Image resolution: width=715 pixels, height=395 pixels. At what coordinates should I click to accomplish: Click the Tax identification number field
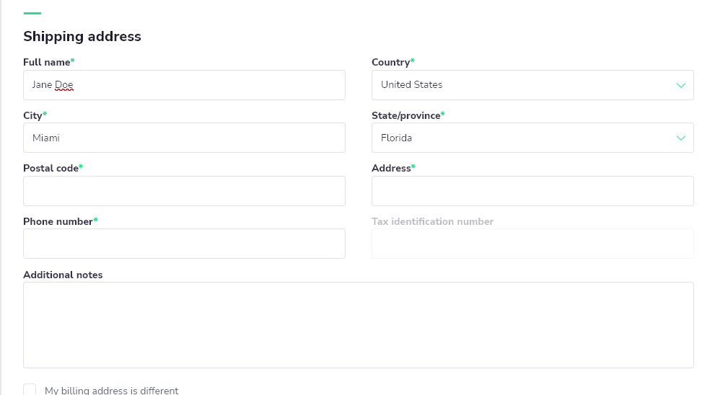[532, 244]
